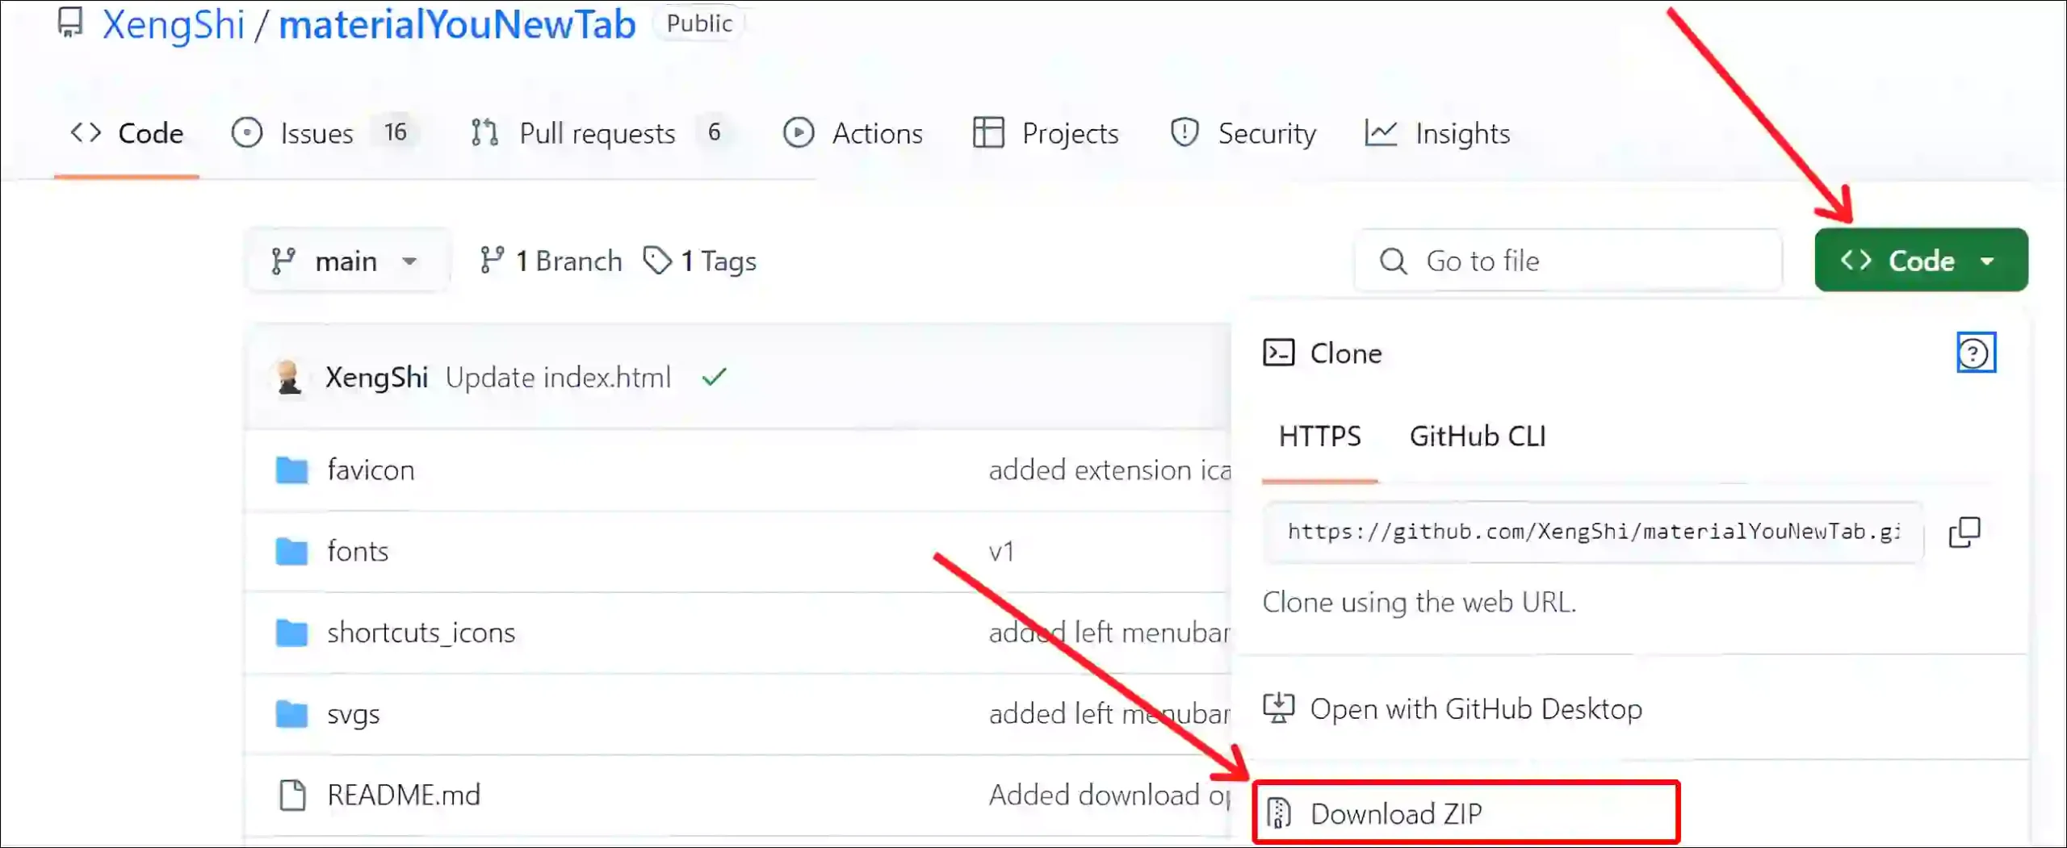The image size is (2067, 848).
Task: Open shortcuts_icons added left menubar commit message
Action: [1109, 633]
